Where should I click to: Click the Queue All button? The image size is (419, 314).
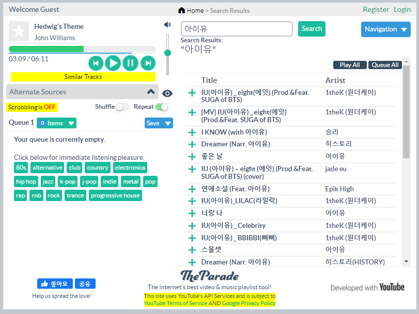385,65
